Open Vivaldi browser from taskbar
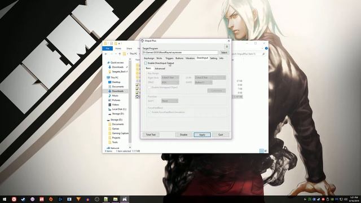Screen dimensions: 361x203 [x=14, y=199]
